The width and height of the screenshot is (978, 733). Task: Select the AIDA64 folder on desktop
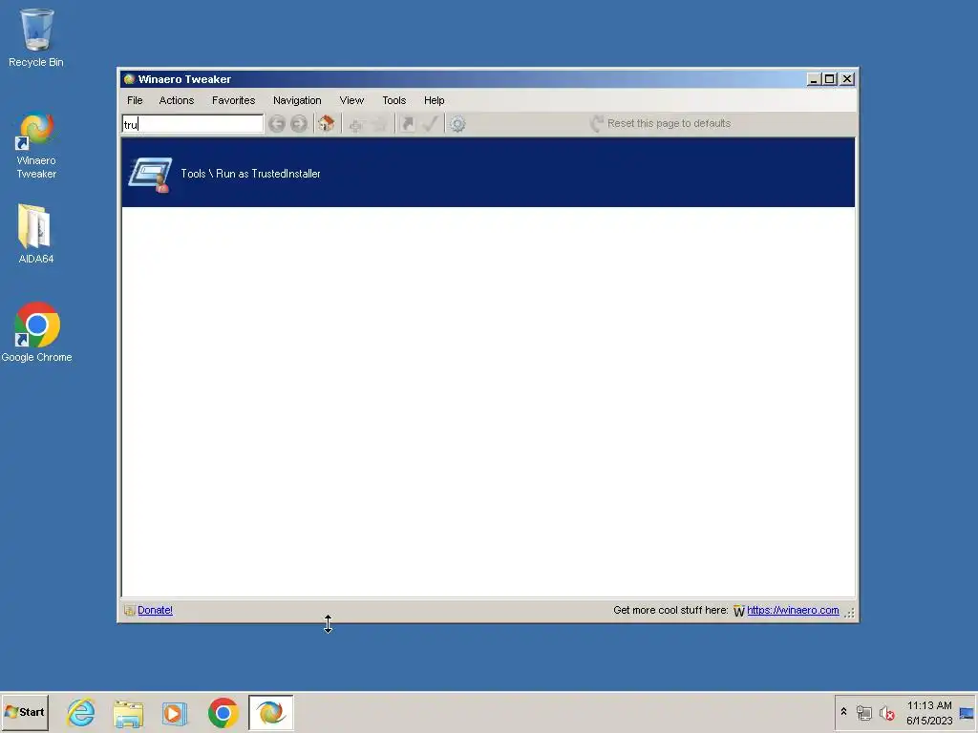[36, 234]
